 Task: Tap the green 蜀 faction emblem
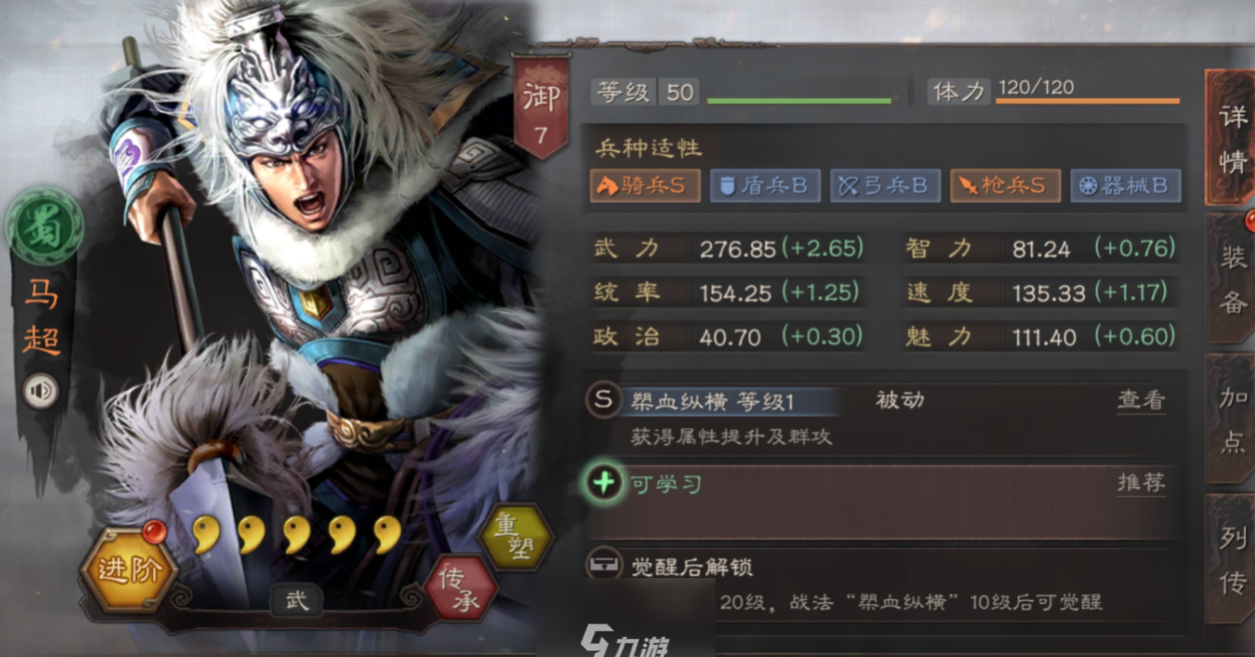coord(44,228)
